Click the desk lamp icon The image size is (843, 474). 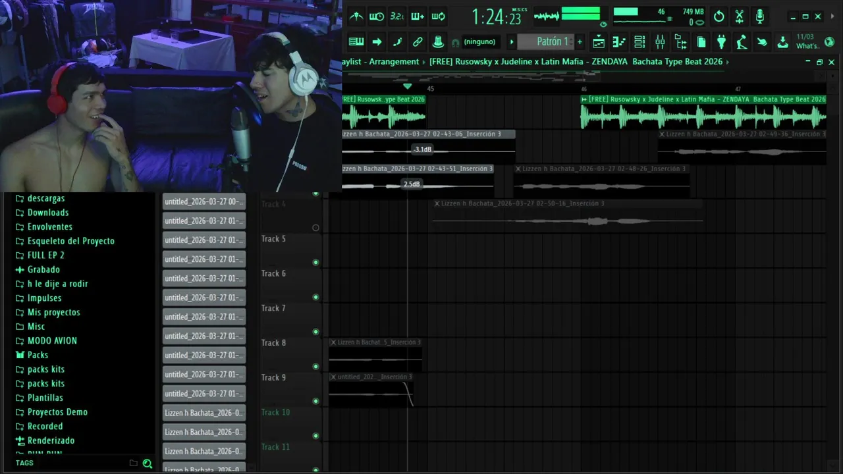pos(742,42)
